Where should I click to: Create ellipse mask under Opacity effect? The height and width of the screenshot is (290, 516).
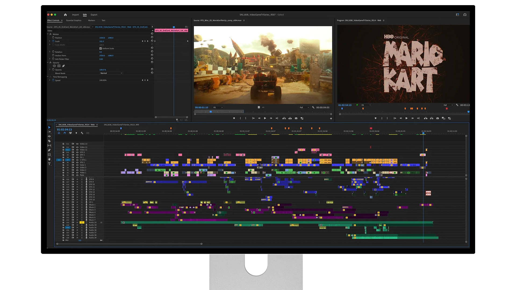[x=54, y=66]
